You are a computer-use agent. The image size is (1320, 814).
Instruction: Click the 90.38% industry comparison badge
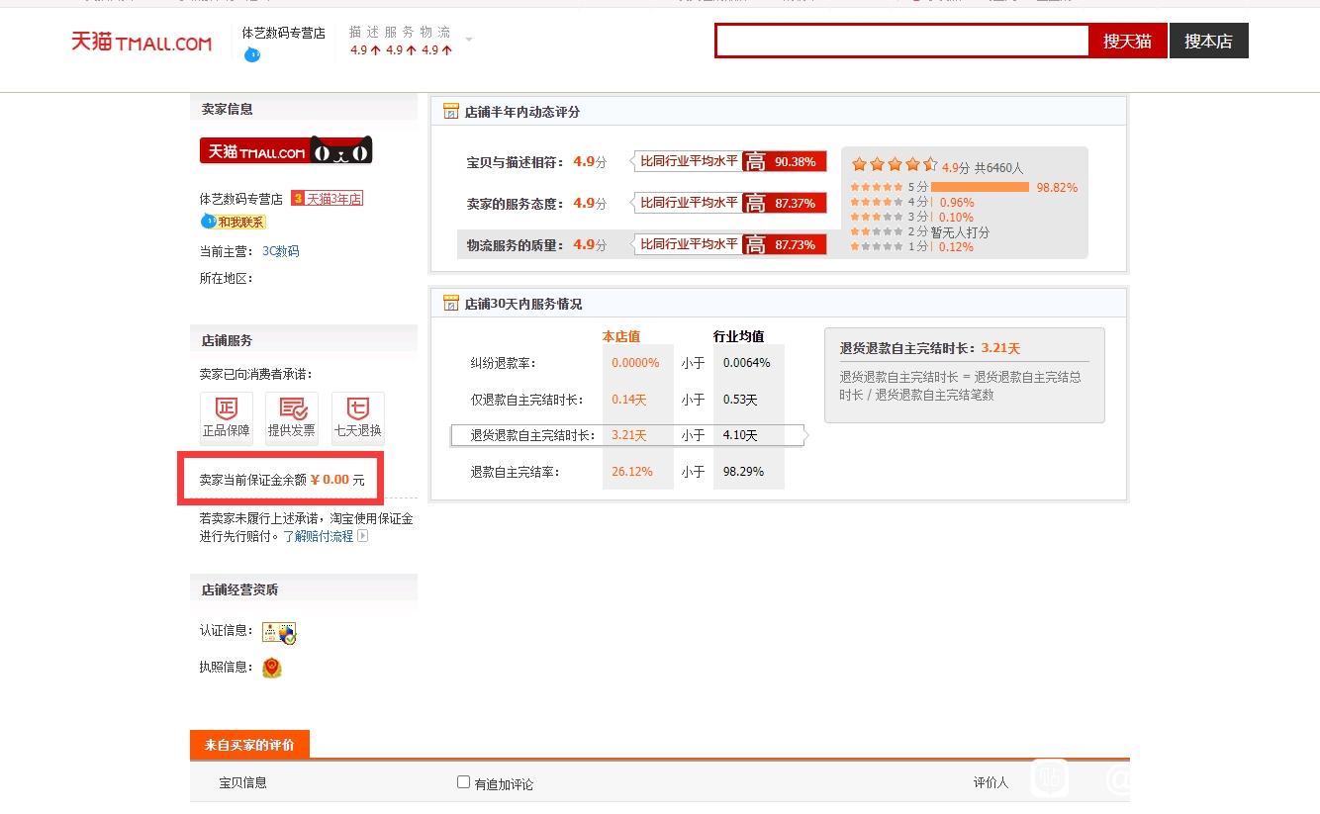(730, 162)
